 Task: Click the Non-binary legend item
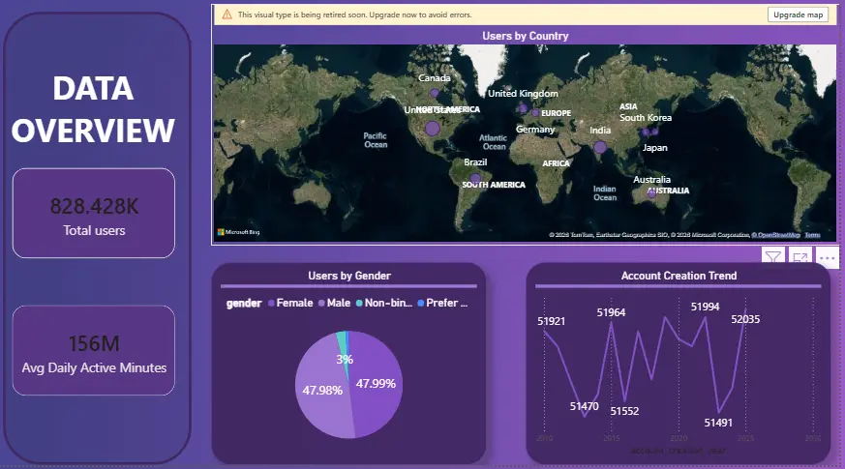384,303
